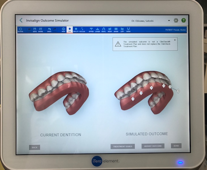This screenshot has height=170, width=207.
Task: Click the 'SIMULATED OUTCOME' caption
Action: [x=147, y=134]
